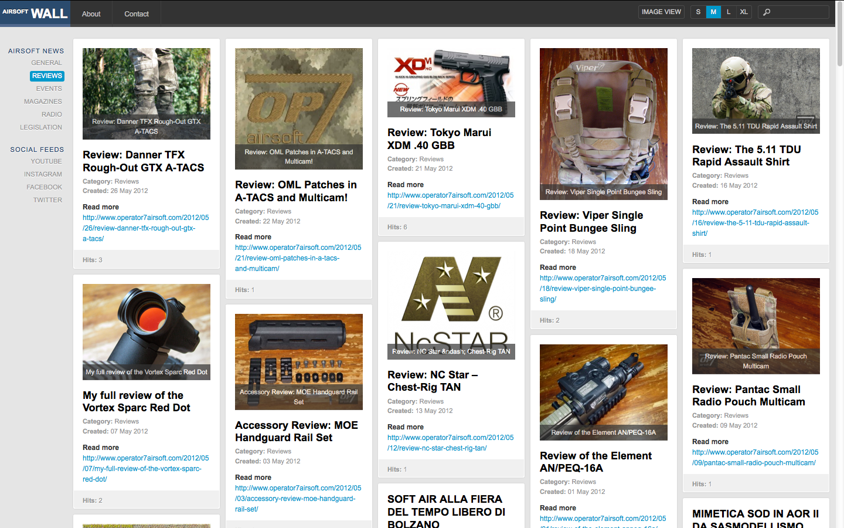844x528 pixels.
Task: Select the L size view
Action: (x=729, y=12)
